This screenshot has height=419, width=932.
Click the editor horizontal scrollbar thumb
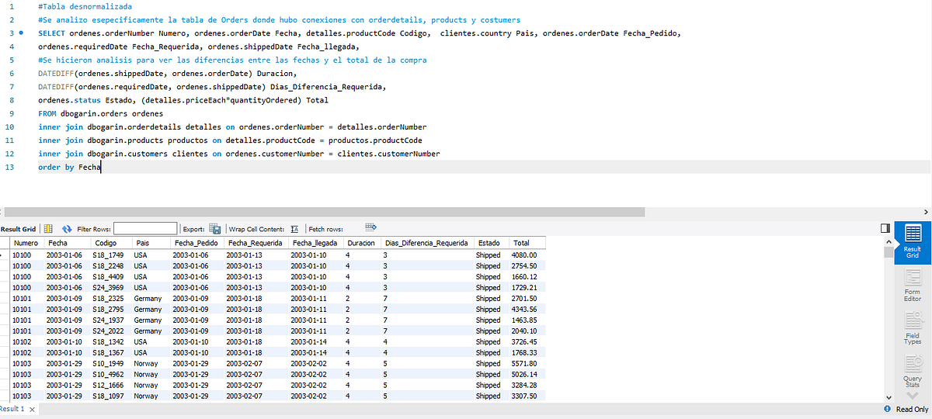click(324, 212)
